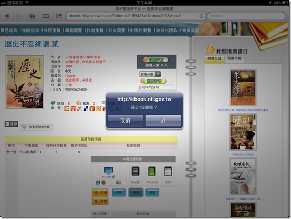The height and width of the screenshot is (219, 291).
Task: Share via the HD bookmark icon
Action: 67,108
